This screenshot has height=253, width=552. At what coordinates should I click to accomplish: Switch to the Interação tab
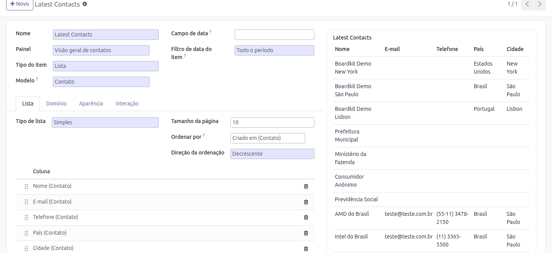(x=127, y=103)
